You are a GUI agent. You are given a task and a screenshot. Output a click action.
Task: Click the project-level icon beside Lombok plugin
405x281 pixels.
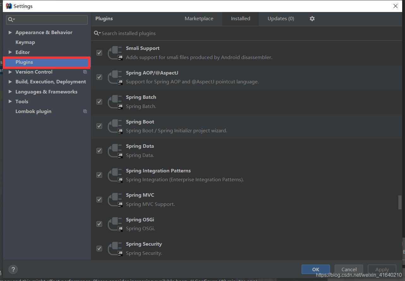(85, 111)
